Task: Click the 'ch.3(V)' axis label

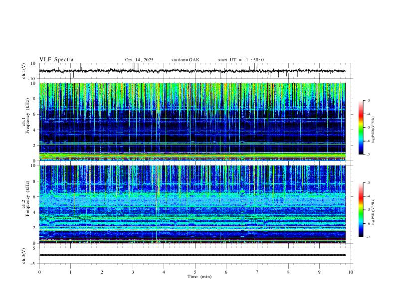Action: [24, 256]
